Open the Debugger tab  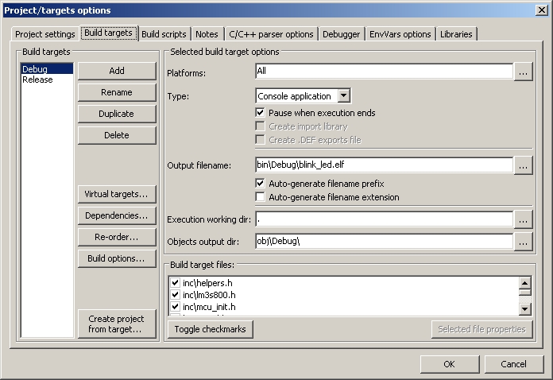341,34
